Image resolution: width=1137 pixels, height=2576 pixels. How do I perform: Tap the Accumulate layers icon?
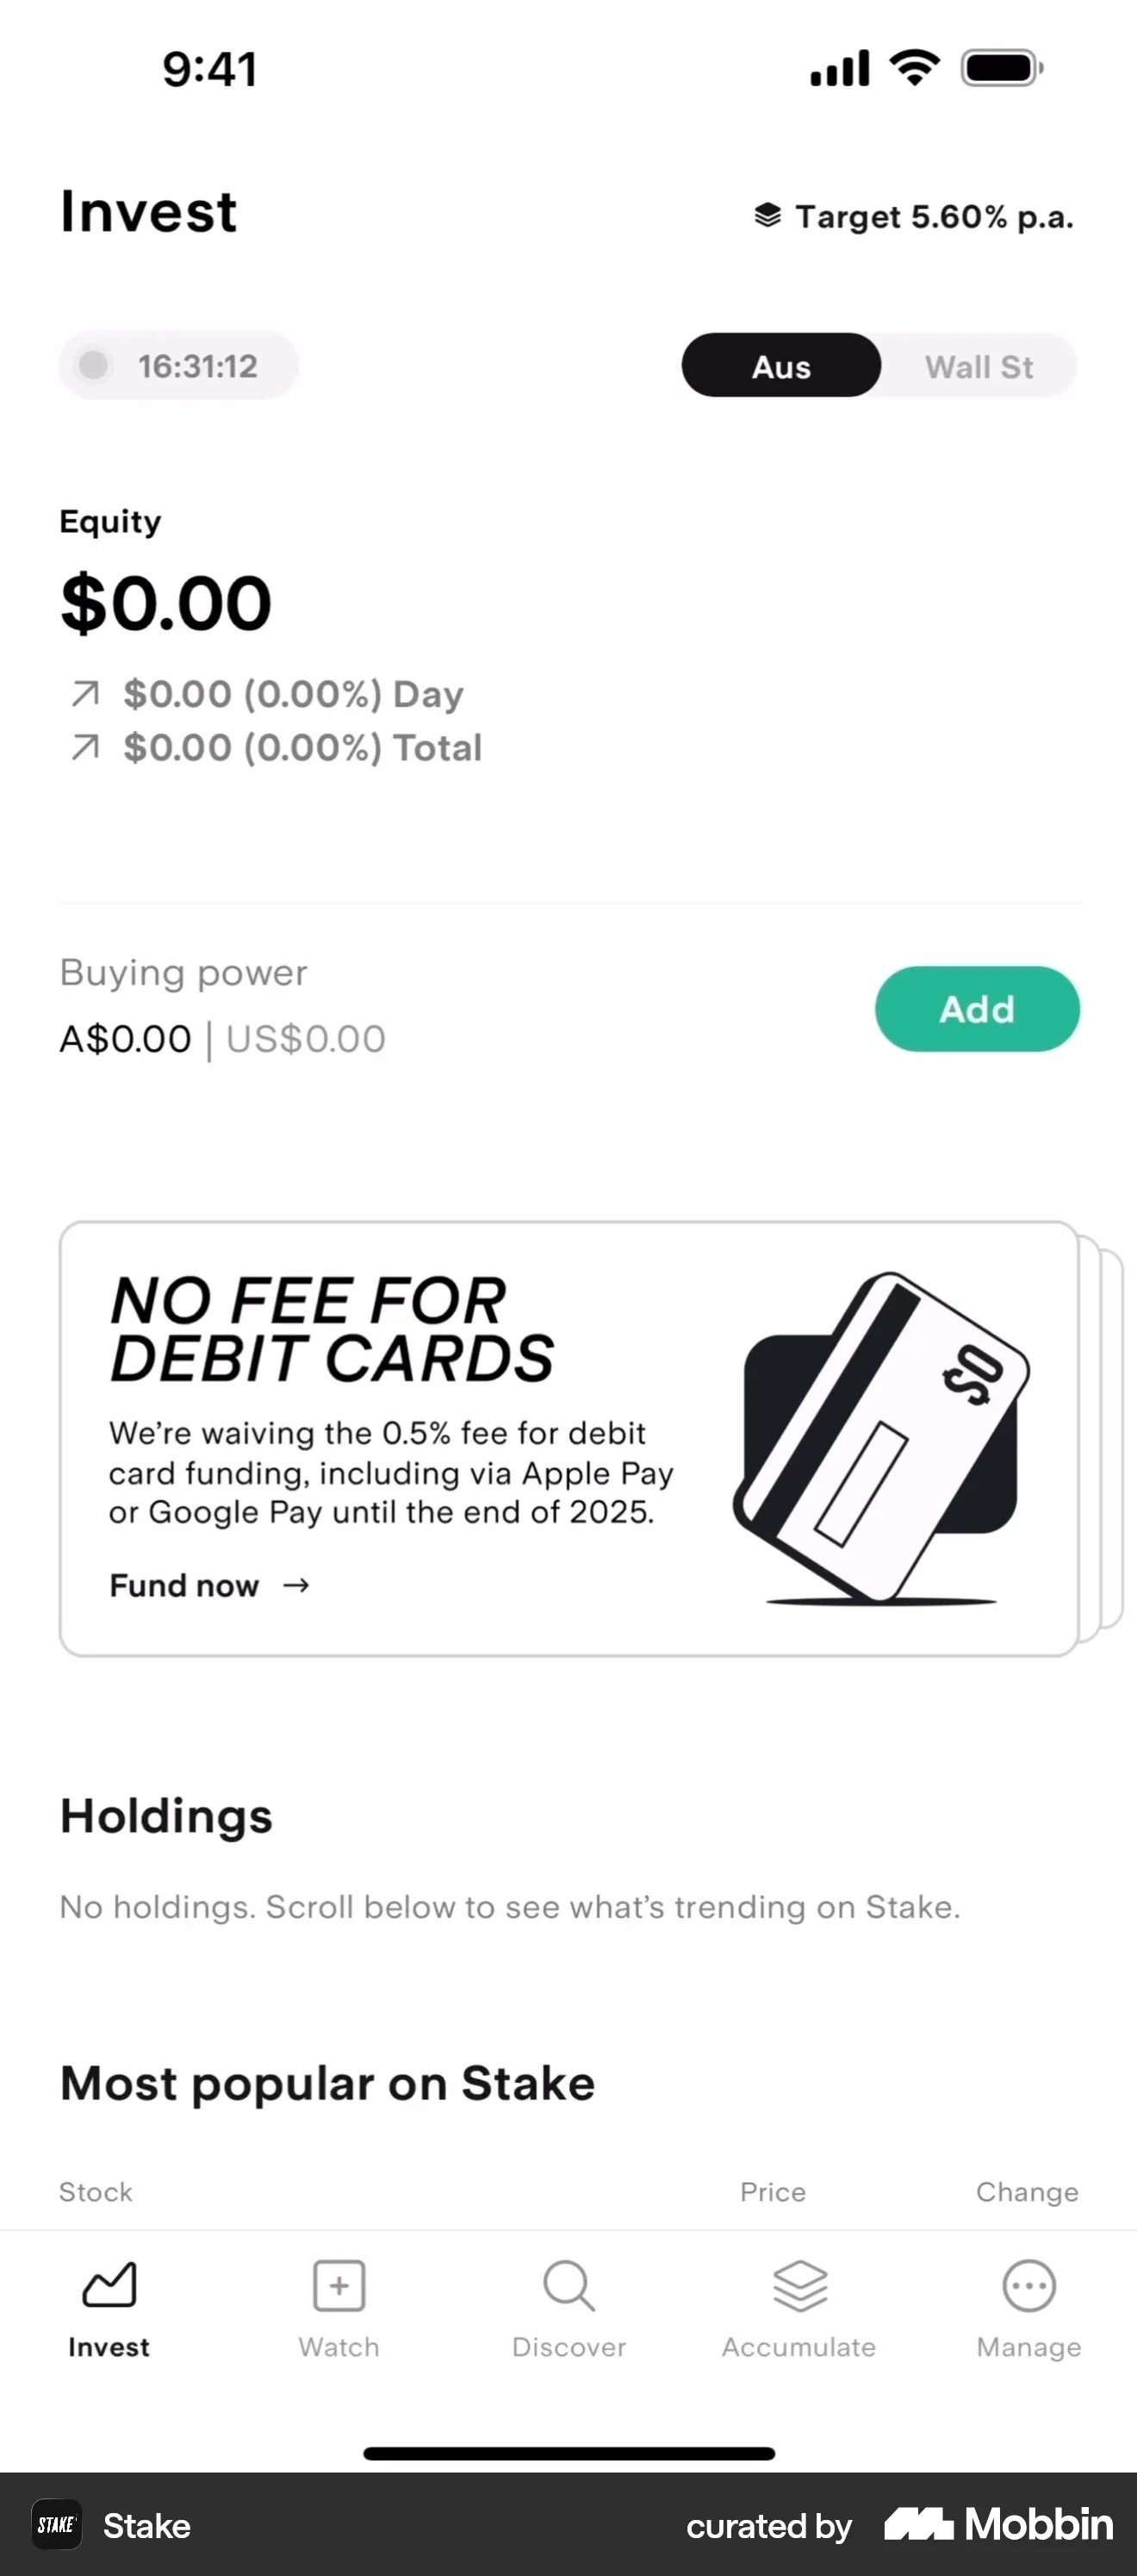tap(799, 2285)
